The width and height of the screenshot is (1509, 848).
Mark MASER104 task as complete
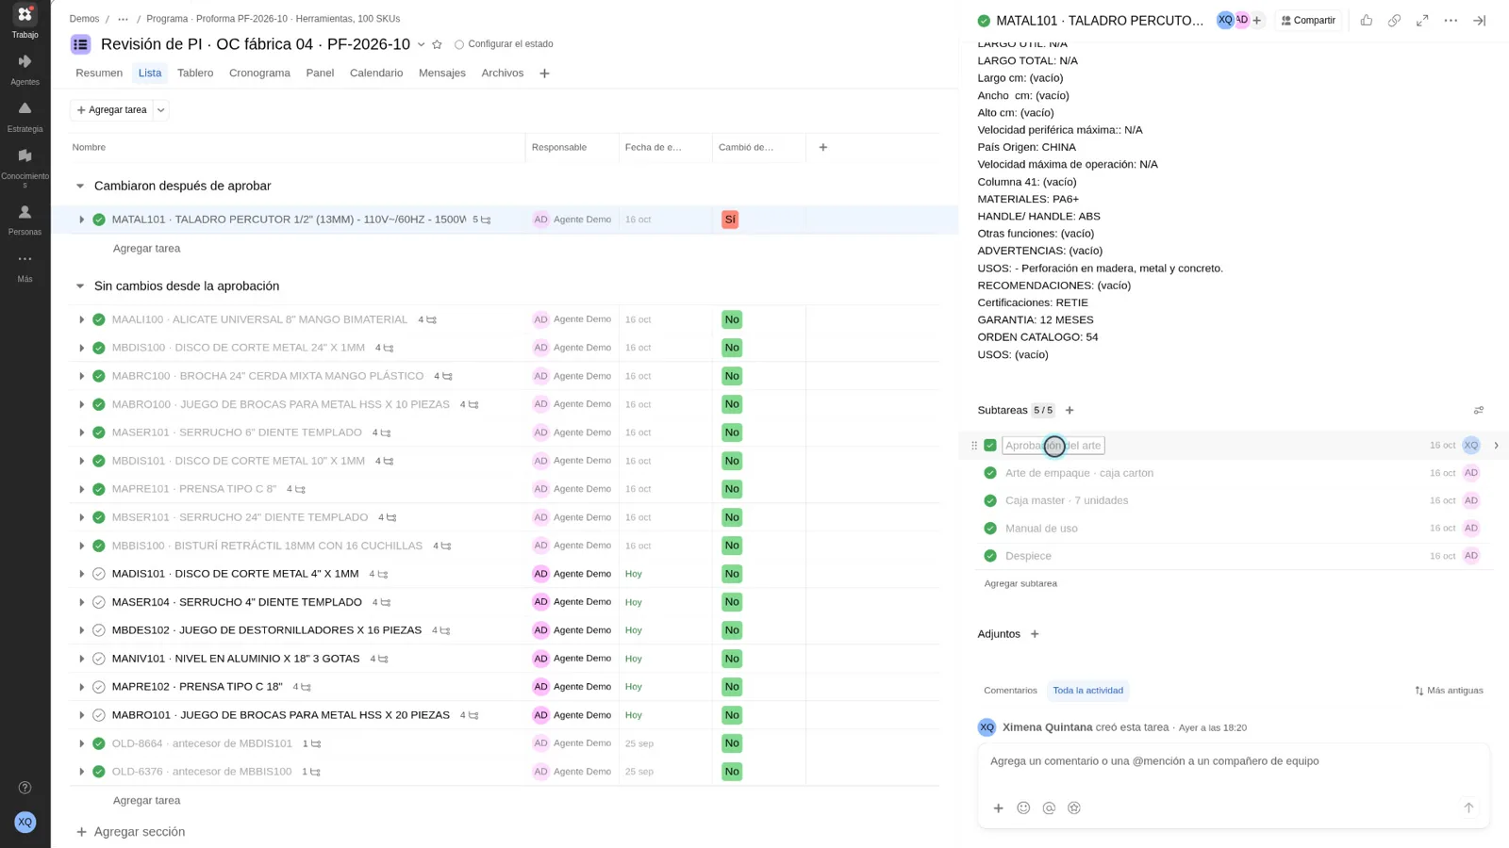tap(99, 602)
